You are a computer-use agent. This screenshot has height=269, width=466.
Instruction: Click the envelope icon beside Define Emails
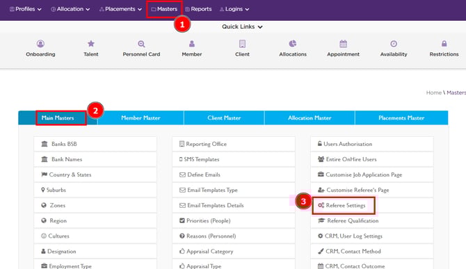(182, 174)
